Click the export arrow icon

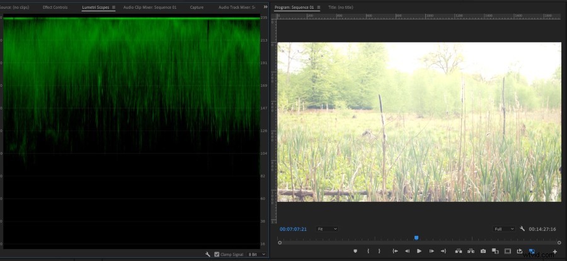click(520, 251)
